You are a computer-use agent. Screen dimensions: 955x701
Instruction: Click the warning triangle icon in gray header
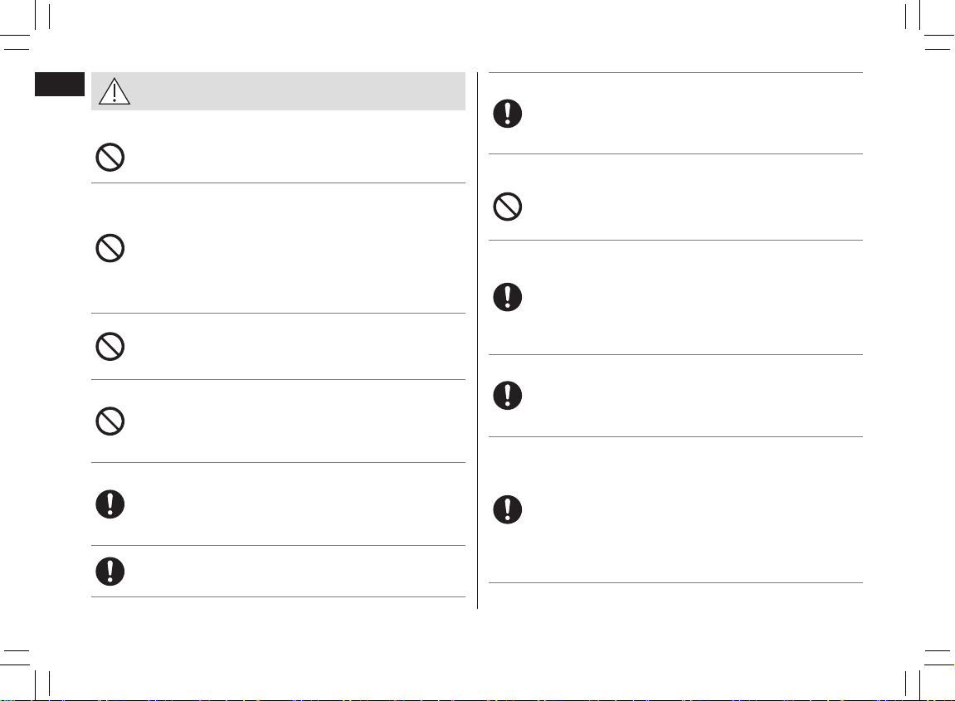115,91
